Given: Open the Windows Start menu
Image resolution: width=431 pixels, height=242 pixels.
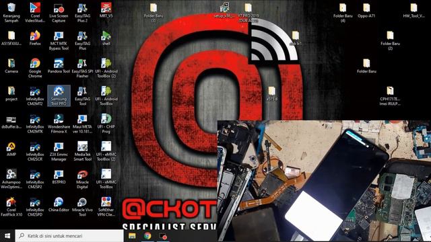Looking at the screenshot, I should click(7, 236).
